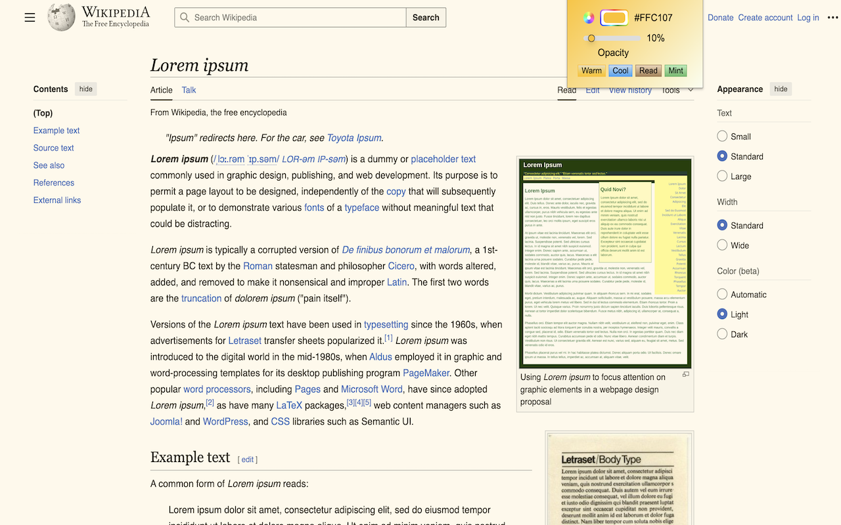The image size is (841, 525).
Task: Select Large text size
Action: (x=722, y=176)
